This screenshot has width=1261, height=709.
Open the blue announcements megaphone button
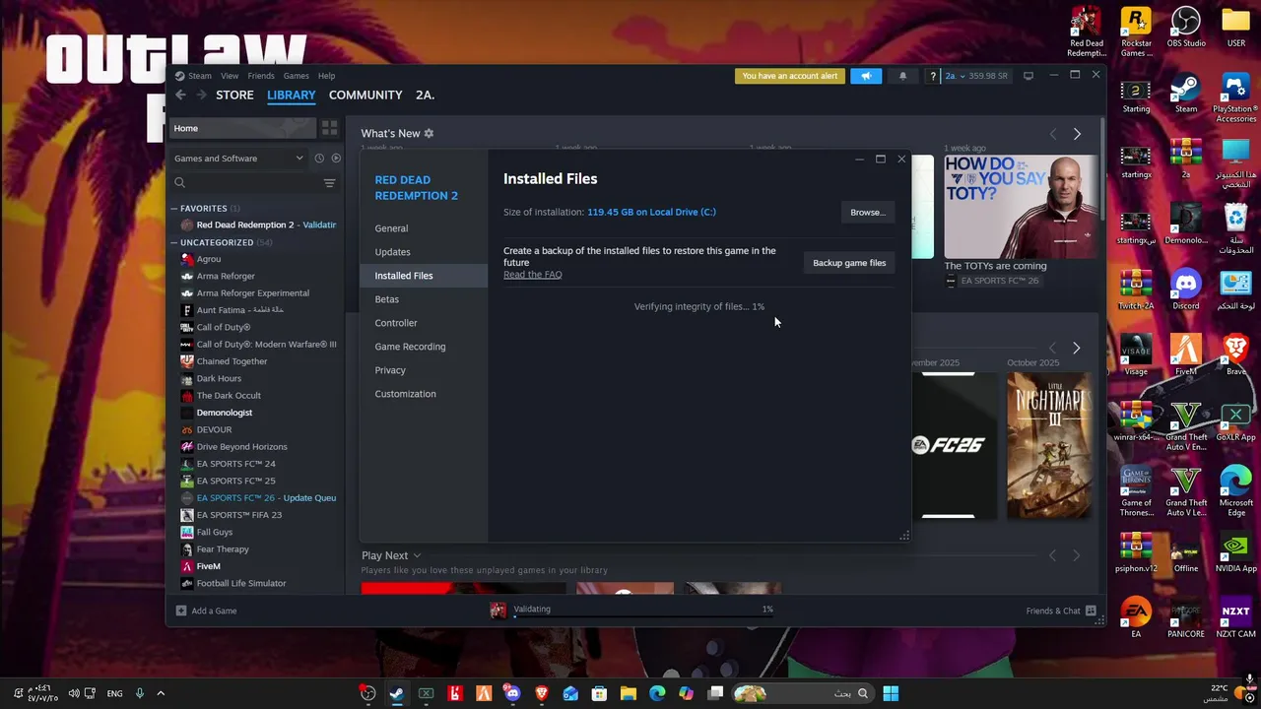866,76
